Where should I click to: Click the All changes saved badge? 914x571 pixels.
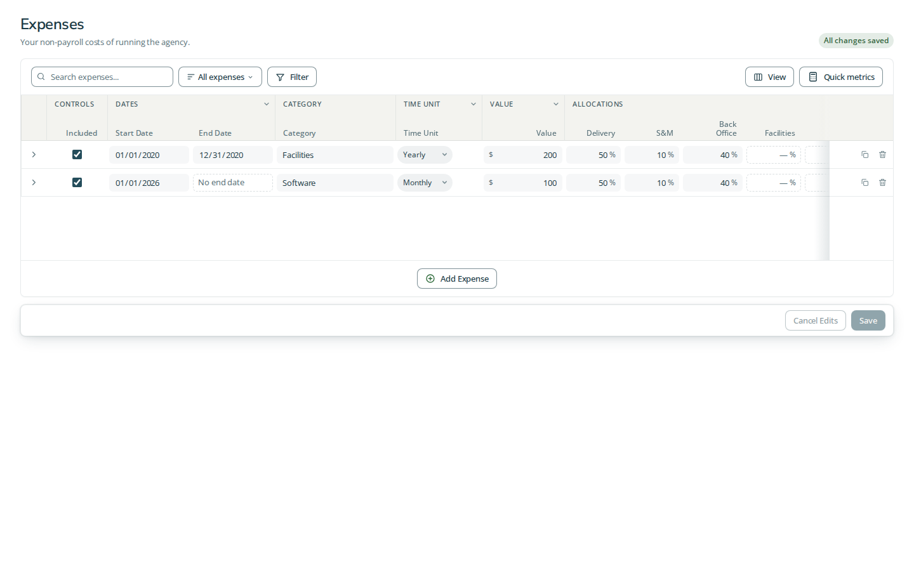tap(856, 41)
